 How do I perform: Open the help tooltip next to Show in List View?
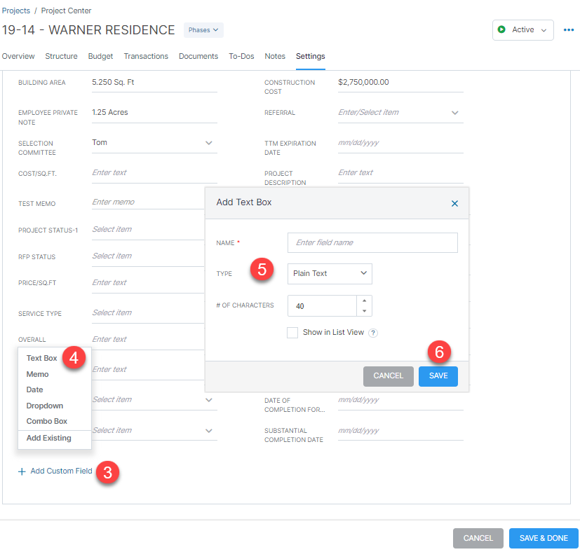click(x=372, y=332)
